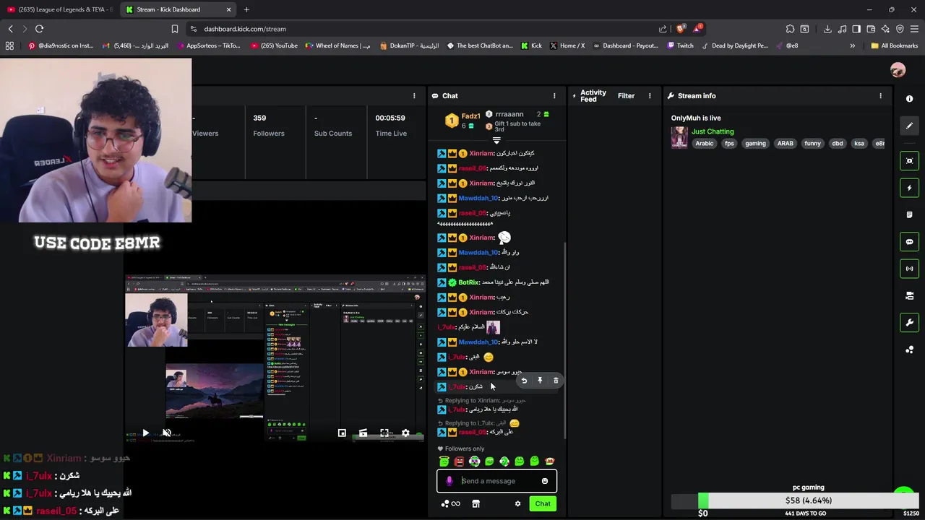Open Brave Rewards triangle icon

[x=697, y=29]
